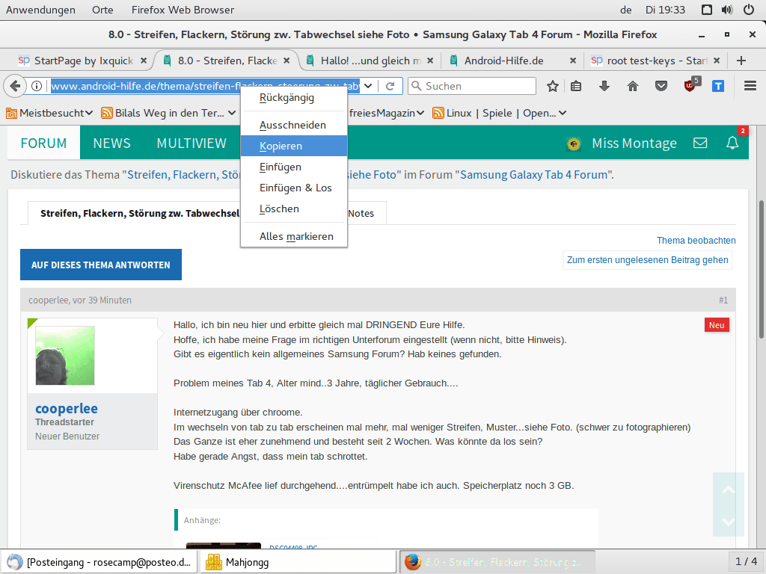Expand the Linux | Spiele | Open bookmark folder

pyautogui.click(x=504, y=113)
